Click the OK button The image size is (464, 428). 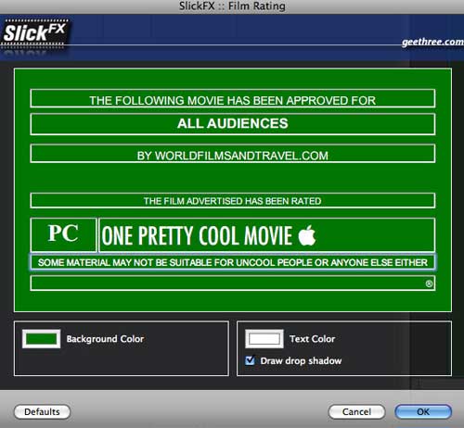(423, 411)
